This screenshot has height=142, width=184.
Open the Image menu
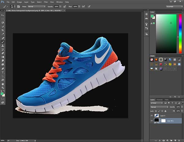pyautogui.click(x=19, y=2)
